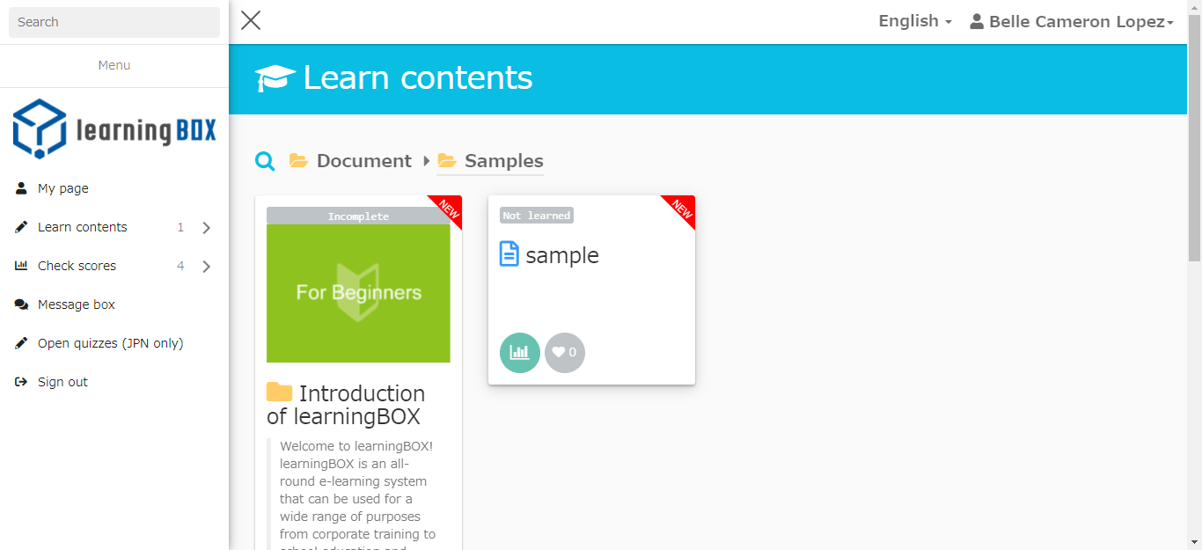
Task: Open the English language dropdown
Action: 915,21
